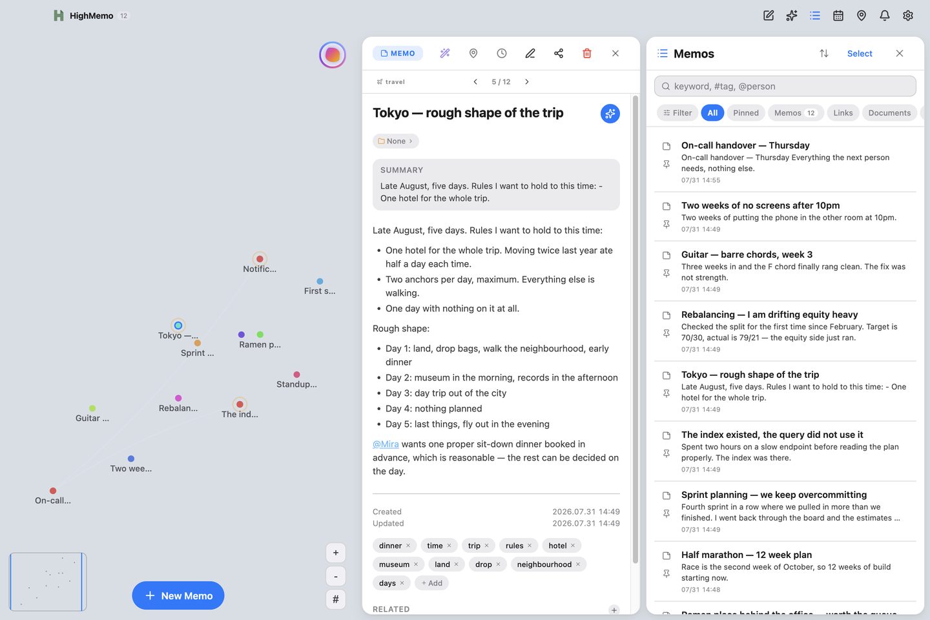Select the Links filter tab

(x=843, y=113)
